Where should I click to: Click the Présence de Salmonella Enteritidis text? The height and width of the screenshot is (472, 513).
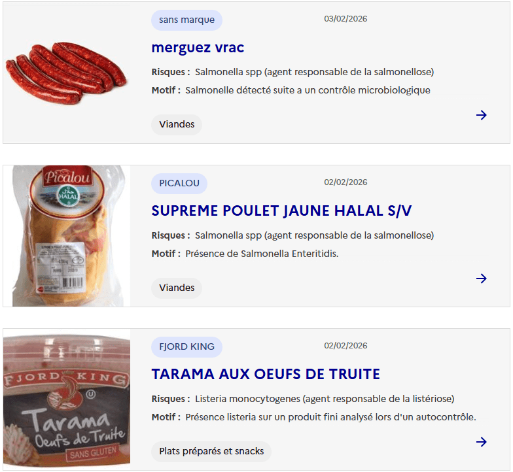[x=262, y=254]
